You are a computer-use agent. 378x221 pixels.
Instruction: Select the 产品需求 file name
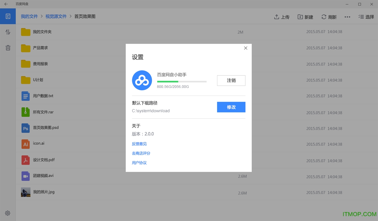[x=40, y=48]
